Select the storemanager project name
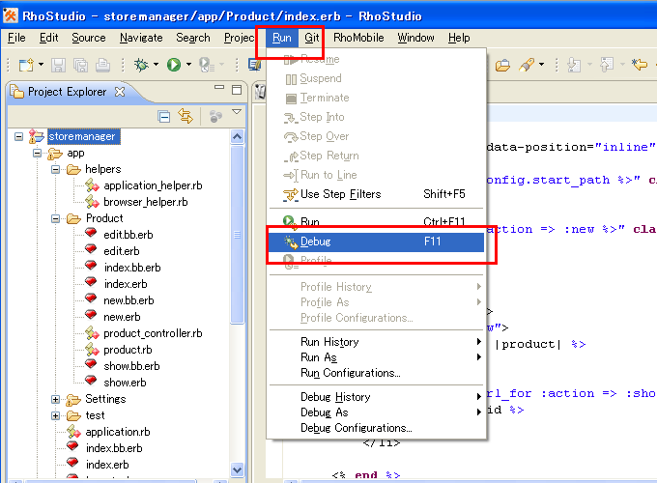The height and width of the screenshot is (483, 657). pos(84,136)
